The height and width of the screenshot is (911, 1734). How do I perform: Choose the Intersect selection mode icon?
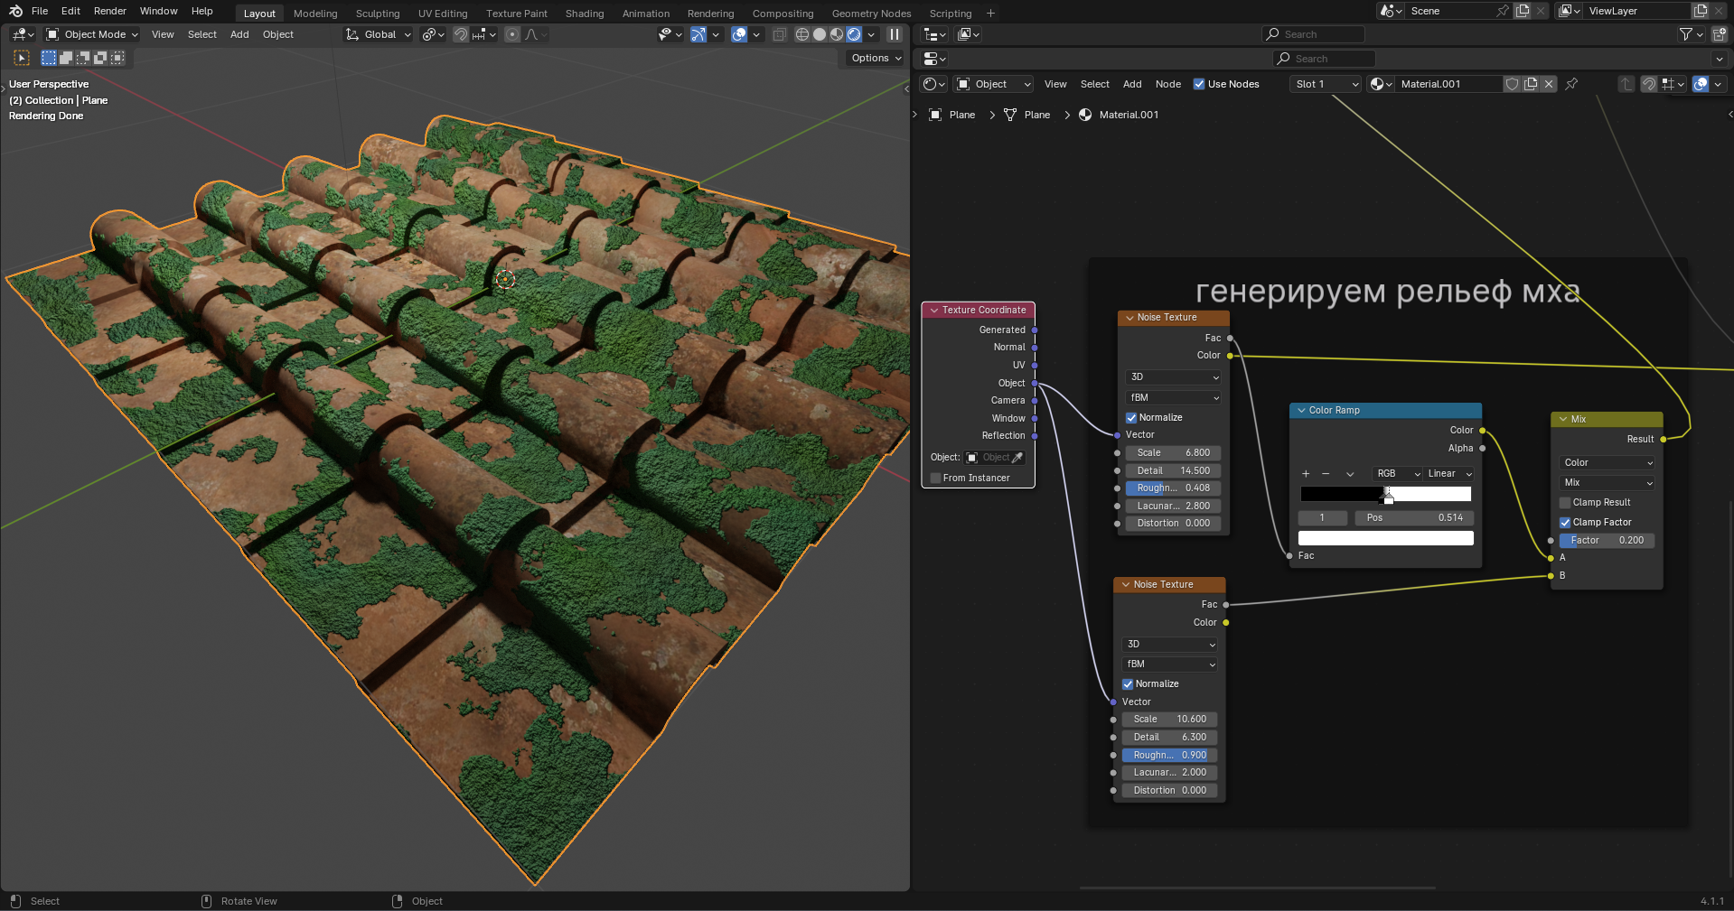point(117,58)
